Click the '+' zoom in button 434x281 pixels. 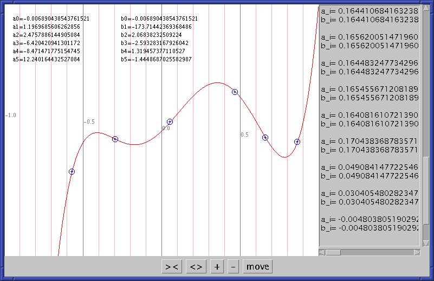[x=217, y=266]
